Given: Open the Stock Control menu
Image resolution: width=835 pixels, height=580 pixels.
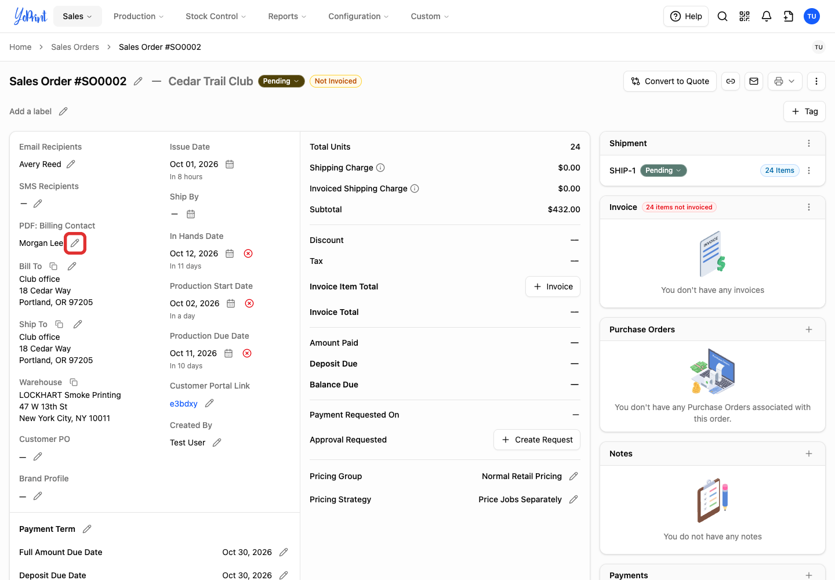Looking at the screenshot, I should [216, 16].
